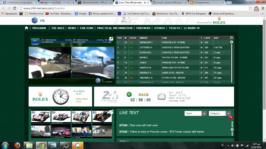Open the NEWS menu
266x149 pixels.
72,28
